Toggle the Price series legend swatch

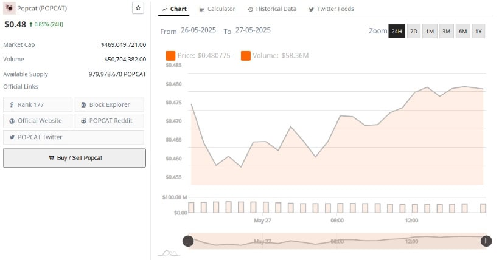pyautogui.click(x=170, y=56)
